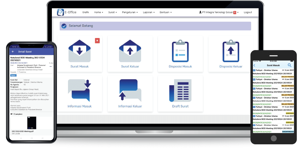Viewport: 305px width, 151px height.
Task: Open the Pengaturan dropdown
Action: 130,12
